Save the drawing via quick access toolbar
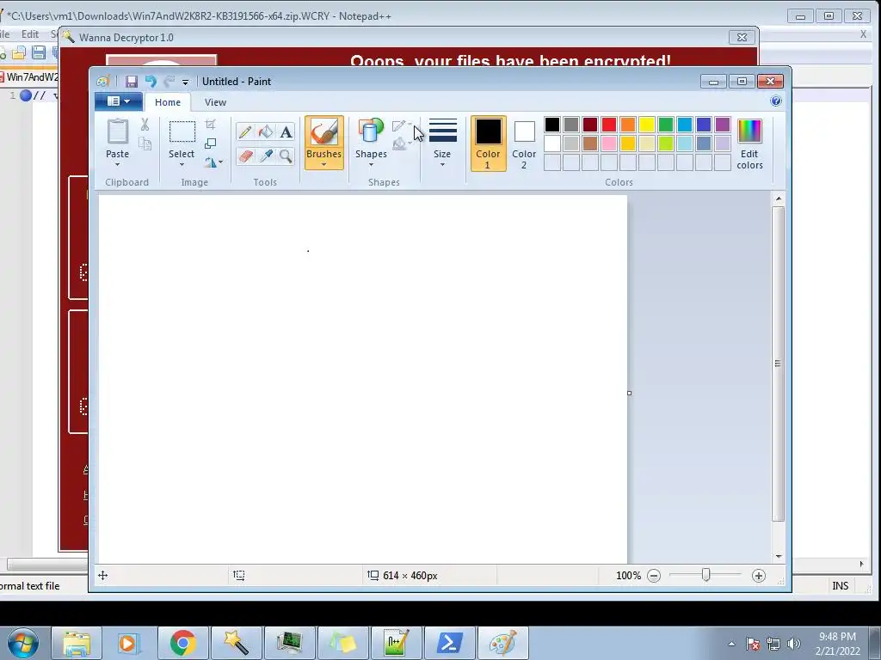 coord(132,82)
